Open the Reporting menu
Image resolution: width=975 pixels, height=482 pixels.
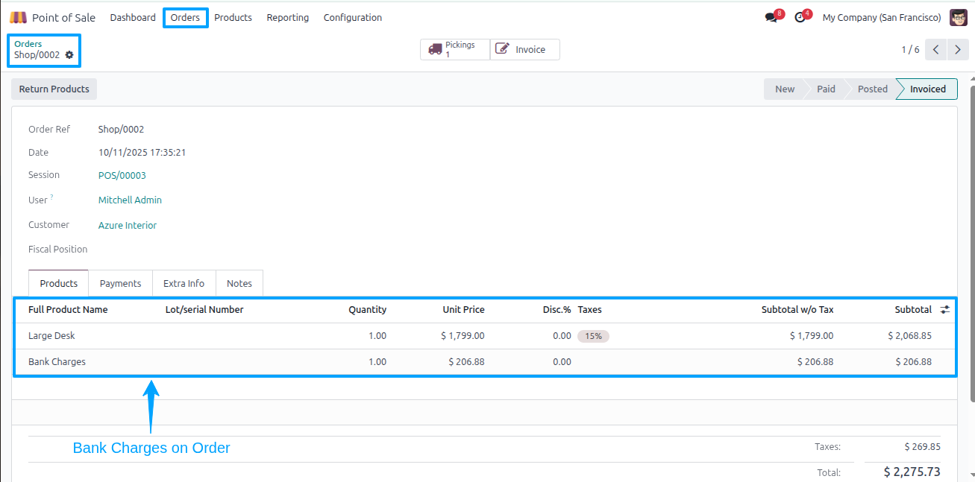click(x=288, y=17)
